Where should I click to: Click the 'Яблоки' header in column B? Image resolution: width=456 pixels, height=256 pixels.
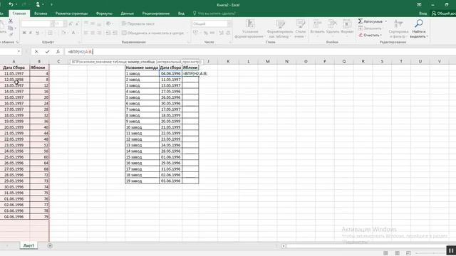(x=39, y=68)
